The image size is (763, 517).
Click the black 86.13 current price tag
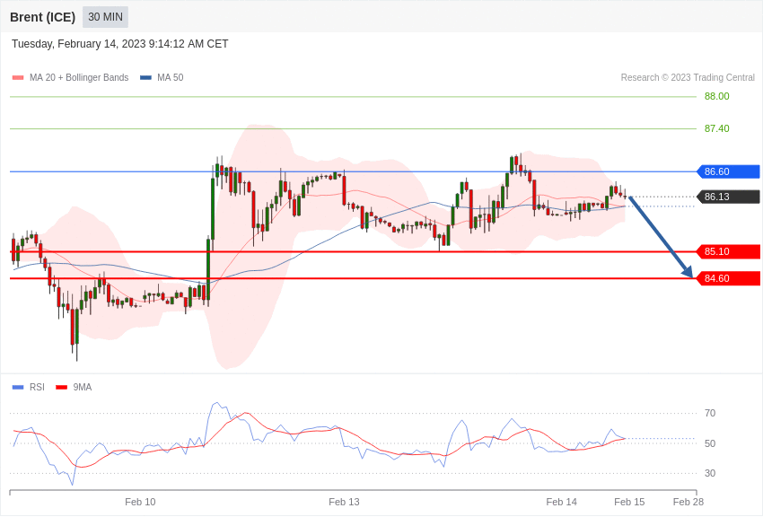tap(728, 197)
